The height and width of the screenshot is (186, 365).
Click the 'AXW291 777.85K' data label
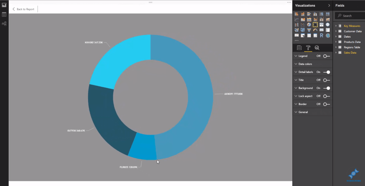tap(233, 94)
